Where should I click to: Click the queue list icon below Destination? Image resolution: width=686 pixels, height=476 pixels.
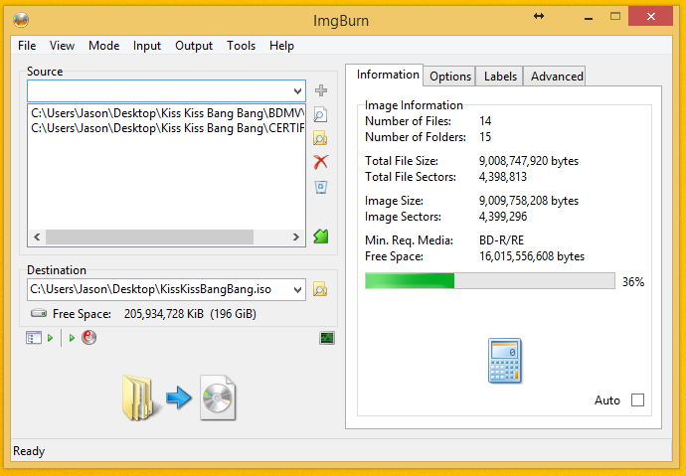pos(34,338)
